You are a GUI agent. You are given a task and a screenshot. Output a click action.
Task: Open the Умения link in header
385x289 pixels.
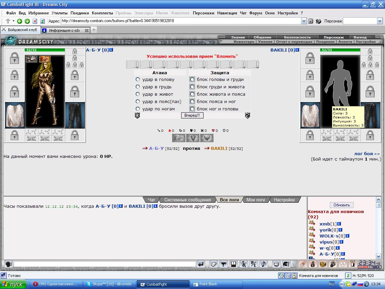265,42
